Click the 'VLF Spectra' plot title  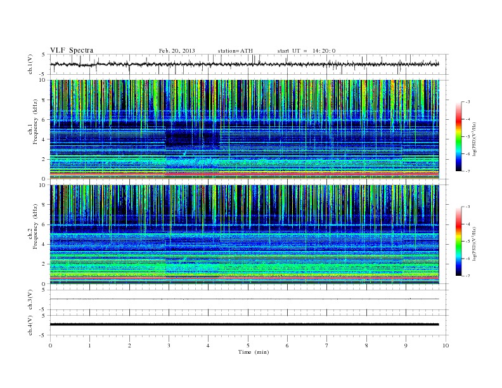[72, 50]
